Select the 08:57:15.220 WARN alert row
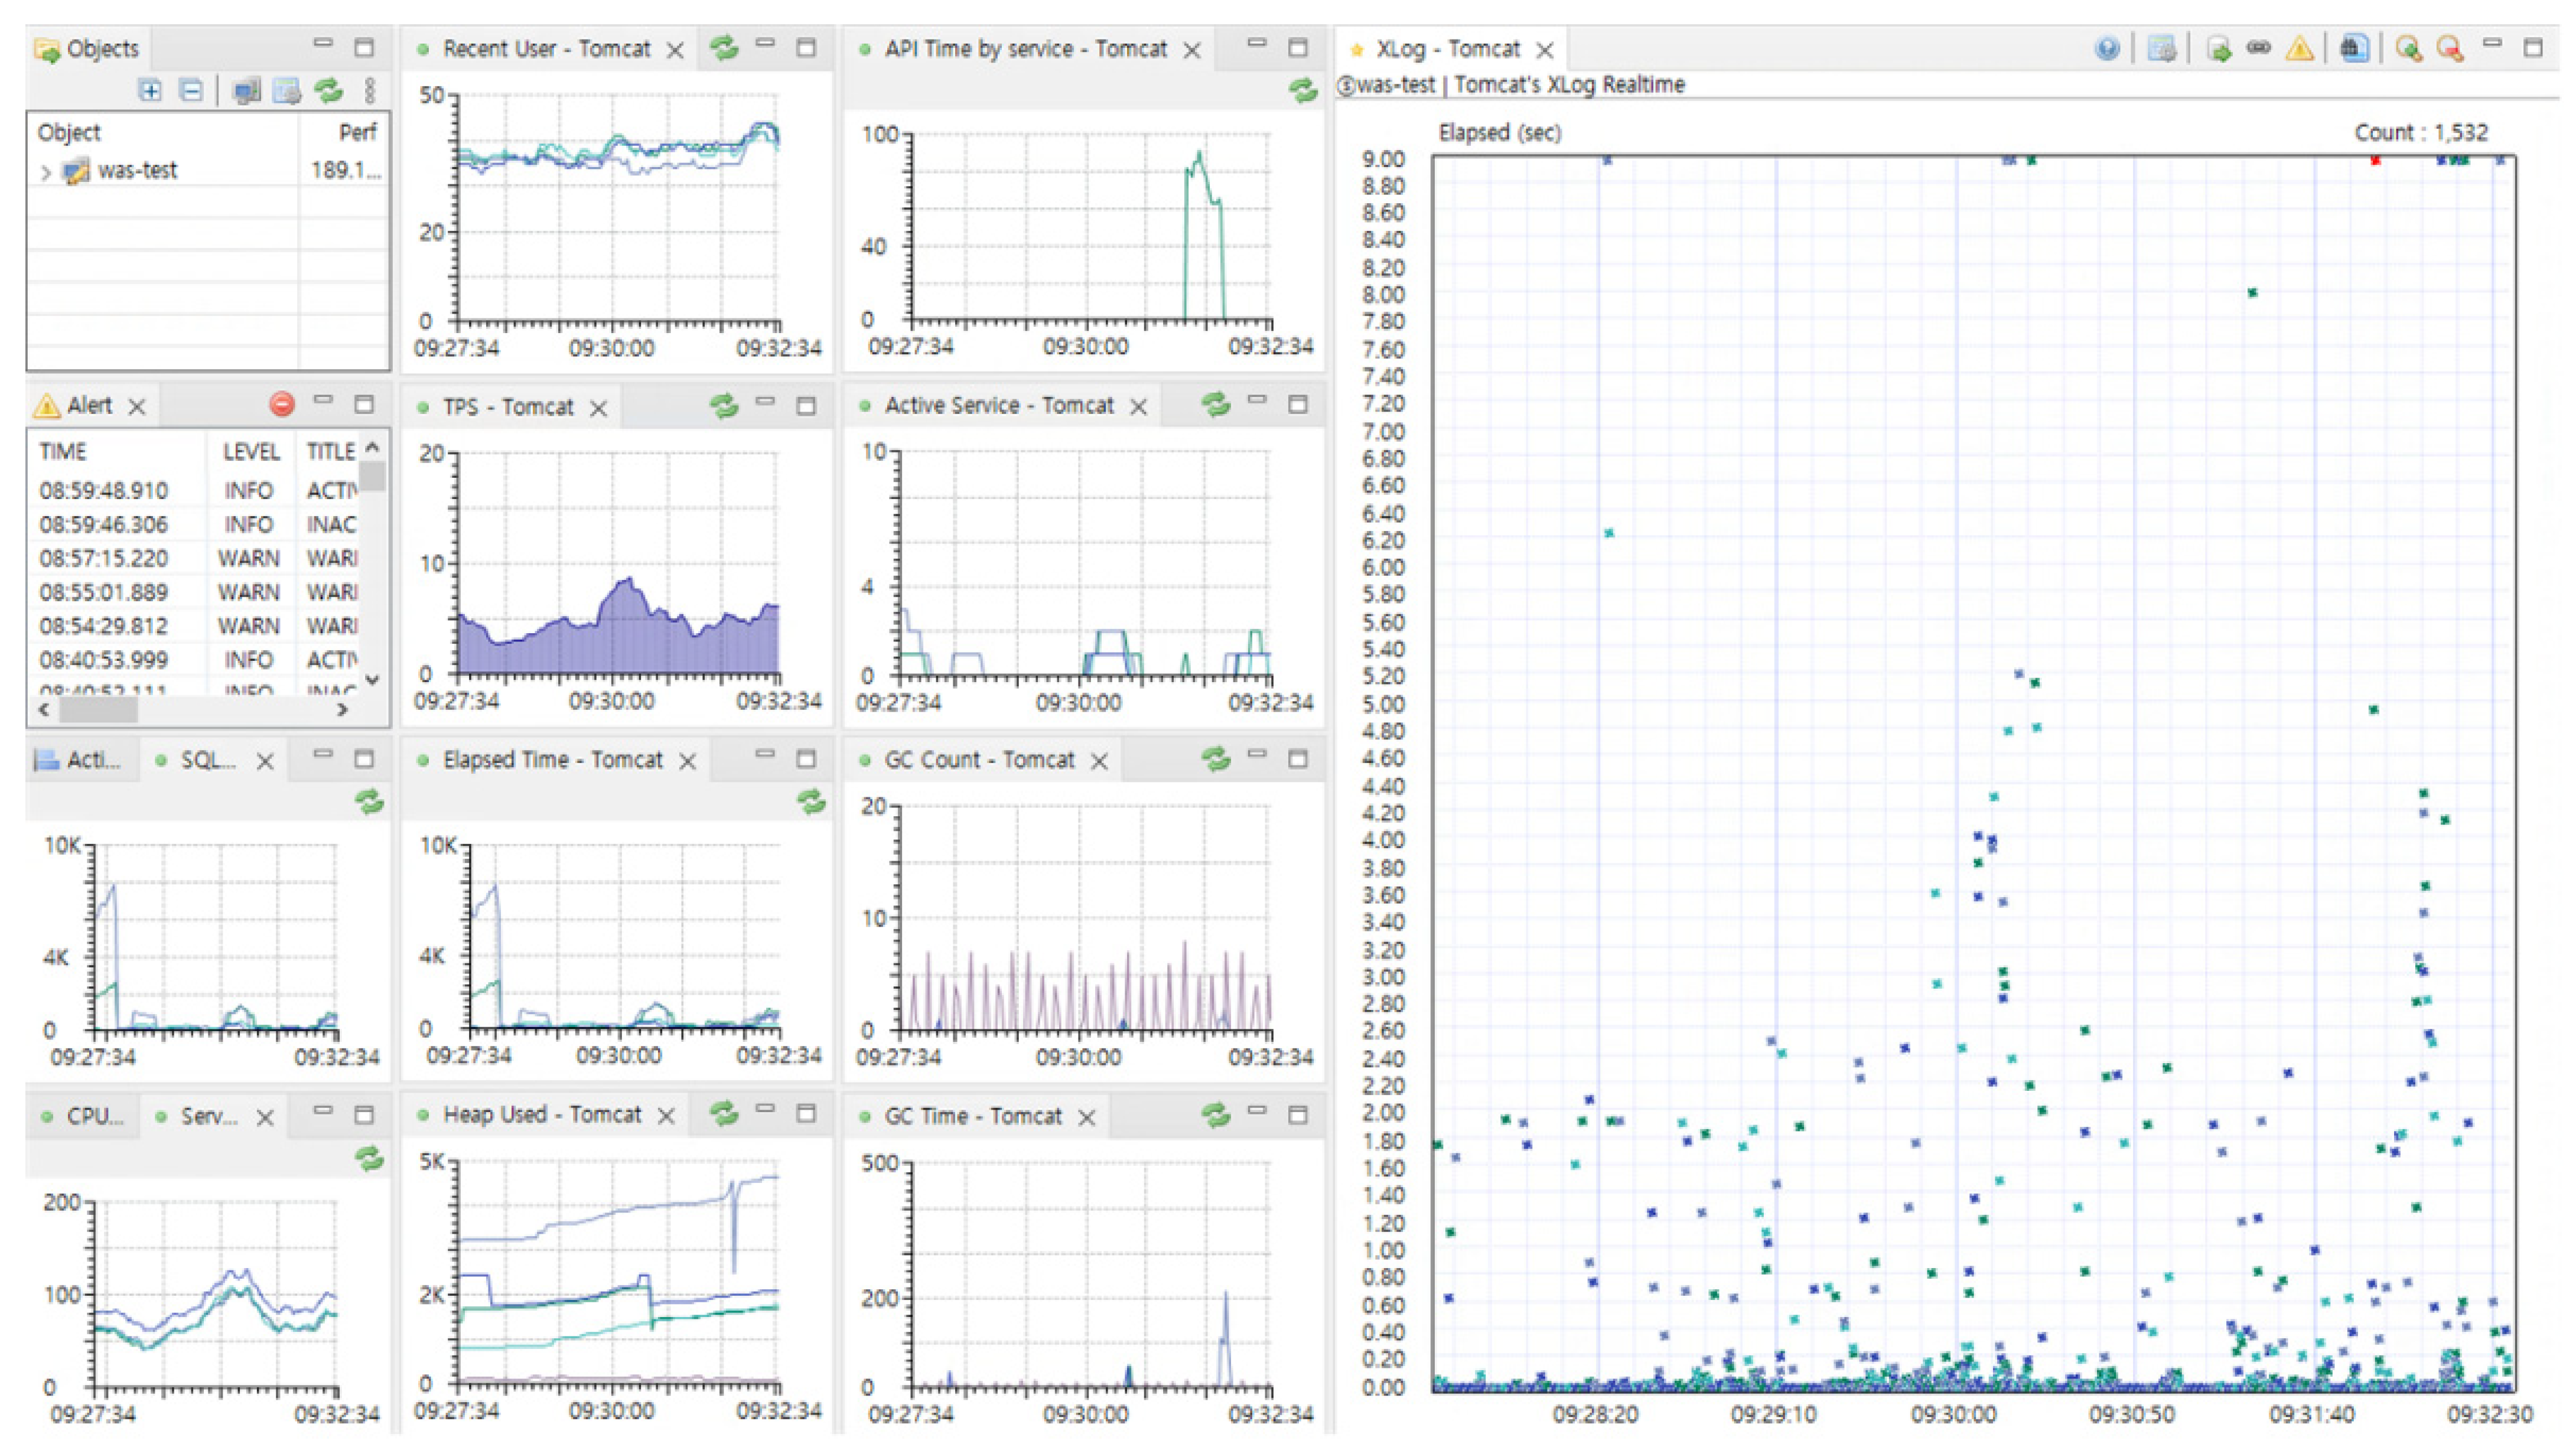 click(150, 558)
